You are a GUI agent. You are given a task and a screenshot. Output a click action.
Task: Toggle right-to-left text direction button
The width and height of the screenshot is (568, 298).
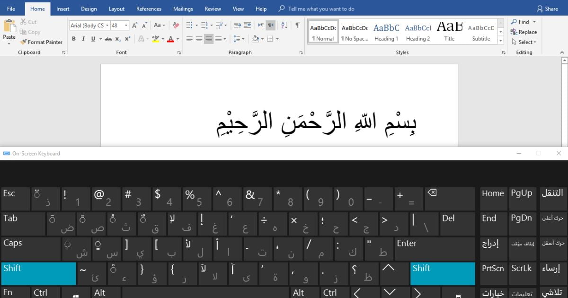click(270, 25)
